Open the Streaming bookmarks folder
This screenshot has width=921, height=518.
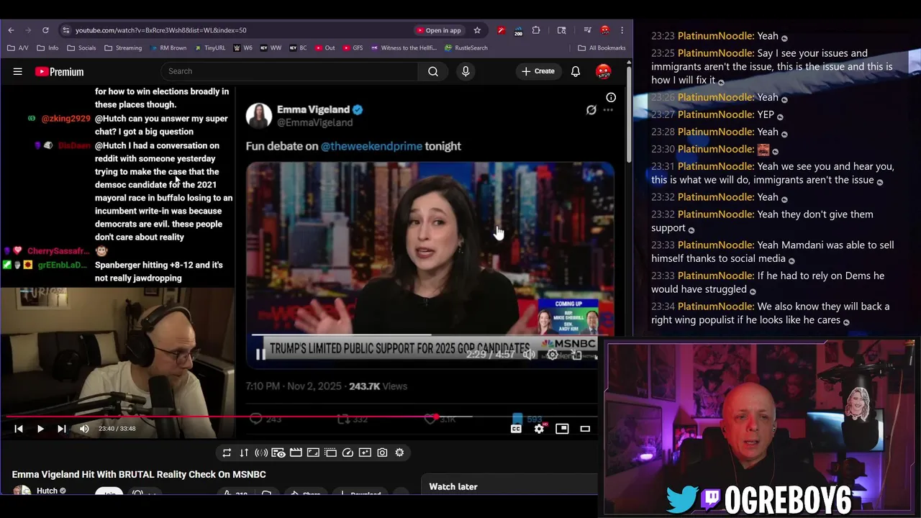point(123,48)
